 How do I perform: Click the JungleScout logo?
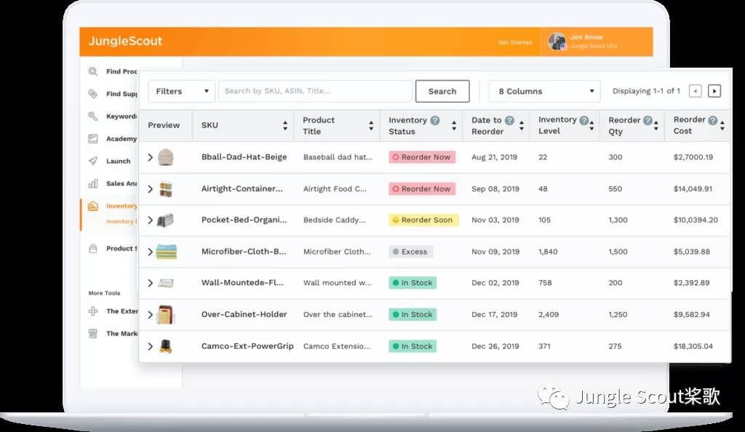(125, 41)
